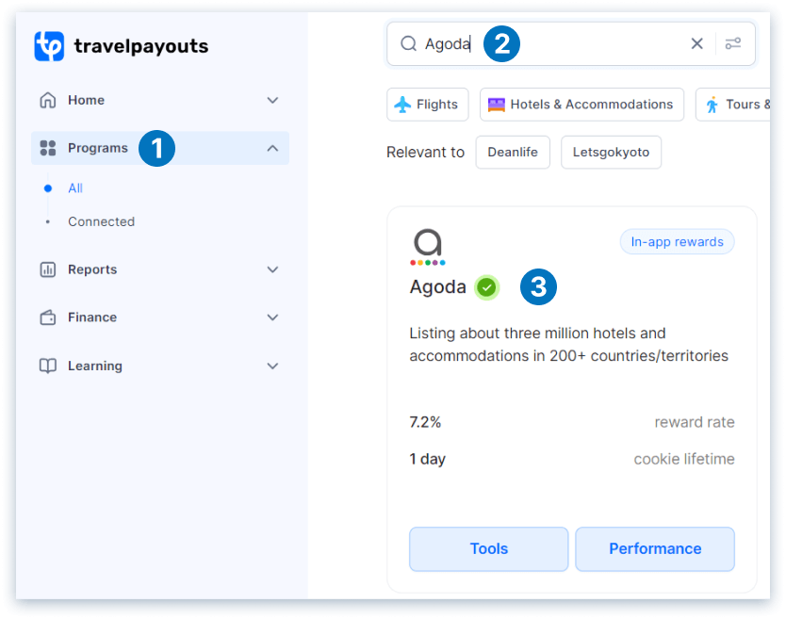This screenshot has height=619, width=786.
Task: Expand the Finance section chevron
Action: click(x=272, y=318)
